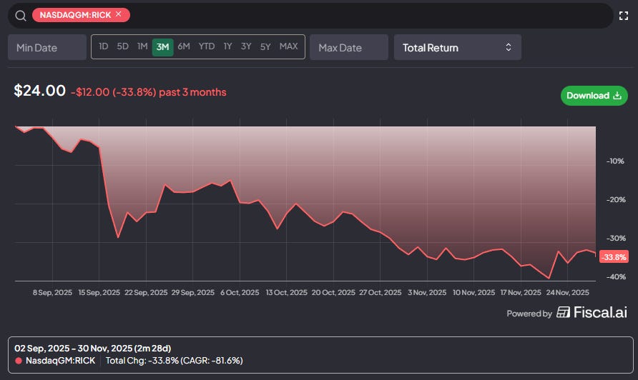Click the '13 Oct, 2025' axis label
This screenshot has height=380, width=638.
(286, 293)
